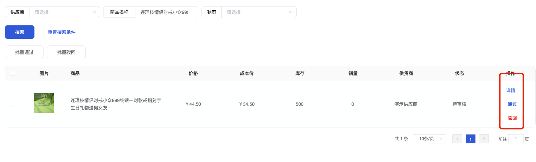Click the blue 搜索 search button
536x162 pixels.
[20, 32]
